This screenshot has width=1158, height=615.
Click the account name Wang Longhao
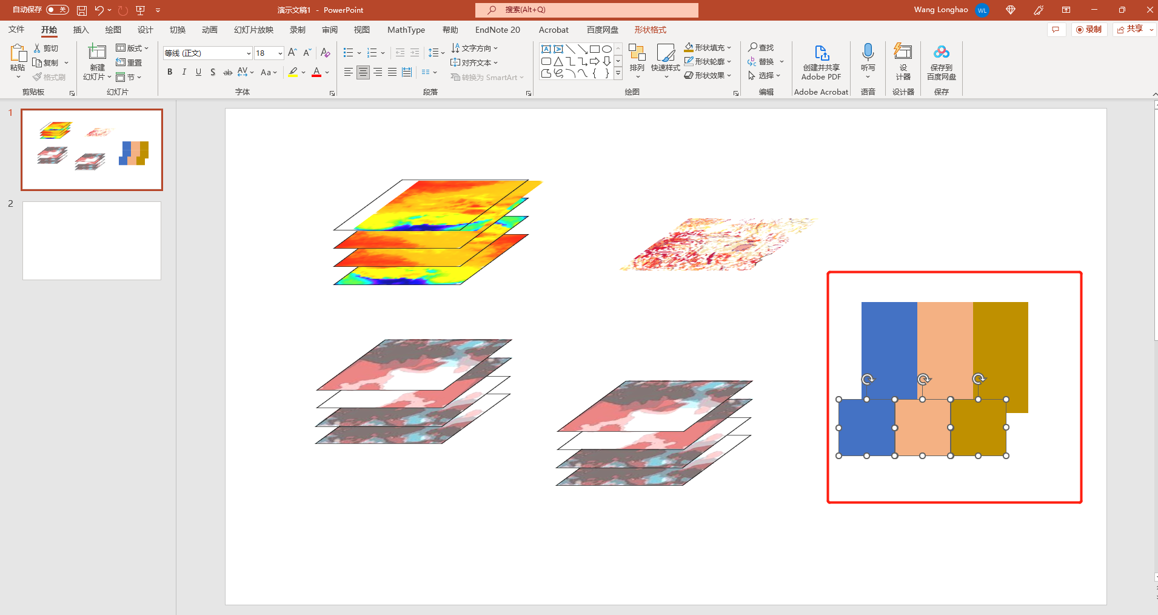[941, 10]
